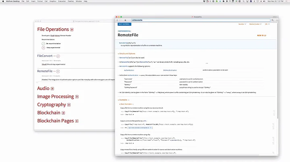Viewport: 290px width, 162px height.
Task: Open the Evaluation menu
Action: pos(62,1)
